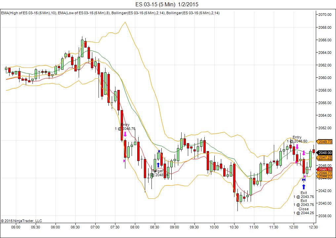Click the 06:30 time axis label
The image size is (336, 238).
(x=75, y=227)
